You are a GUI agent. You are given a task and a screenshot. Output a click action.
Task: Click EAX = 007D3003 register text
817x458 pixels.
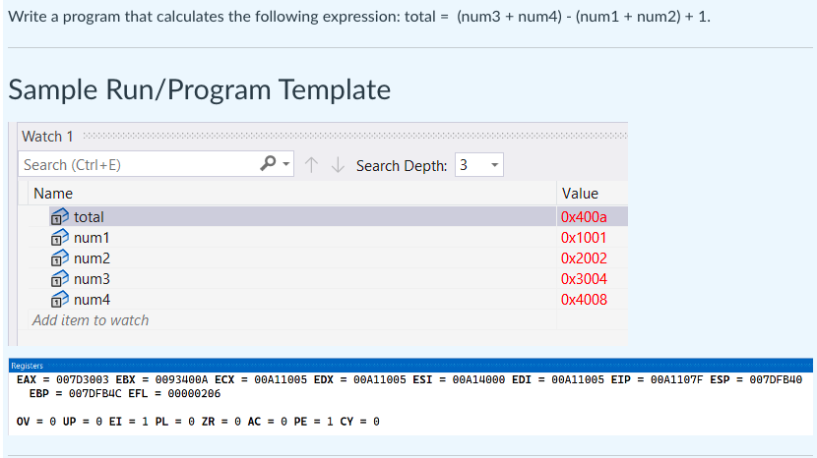[63, 379]
